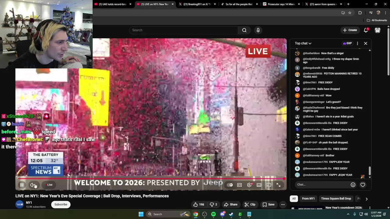Open YouTube notifications bell

click(366, 30)
